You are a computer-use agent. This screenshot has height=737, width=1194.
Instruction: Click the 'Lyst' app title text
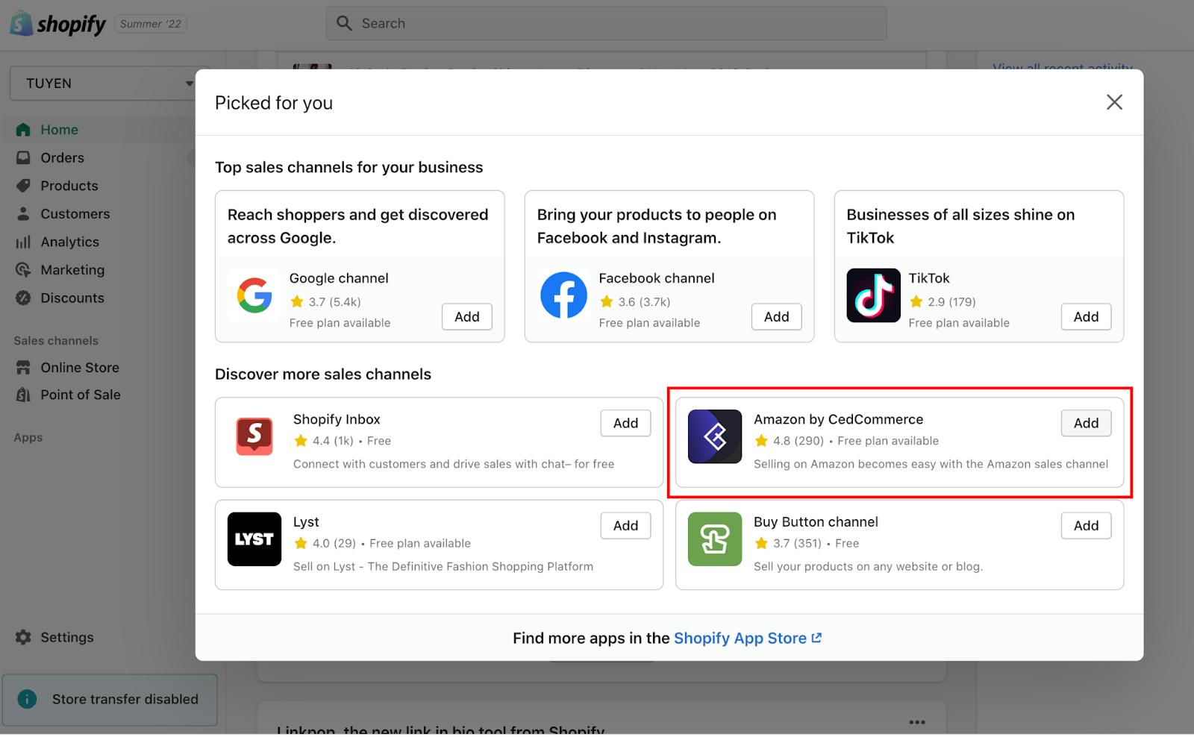(306, 522)
